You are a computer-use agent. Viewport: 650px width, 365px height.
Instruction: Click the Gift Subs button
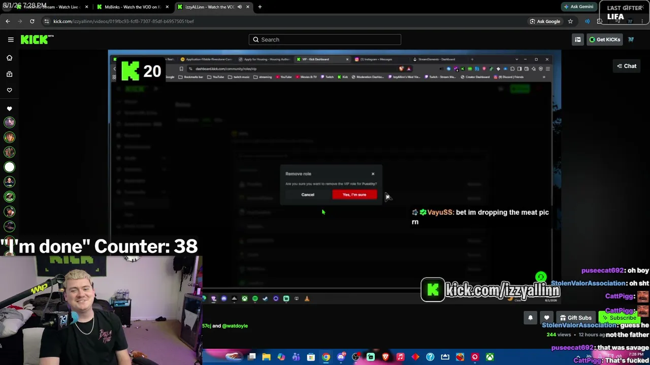pyautogui.click(x=576, y=318)
